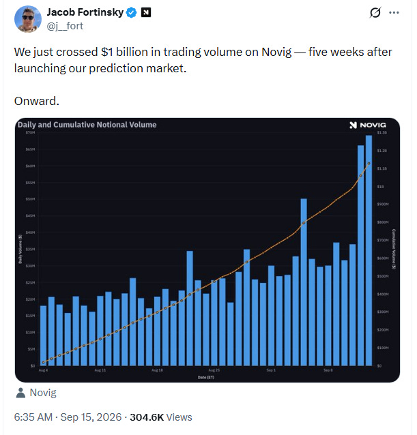Click the tweet text about $1 billion volume

pos(203,60)
